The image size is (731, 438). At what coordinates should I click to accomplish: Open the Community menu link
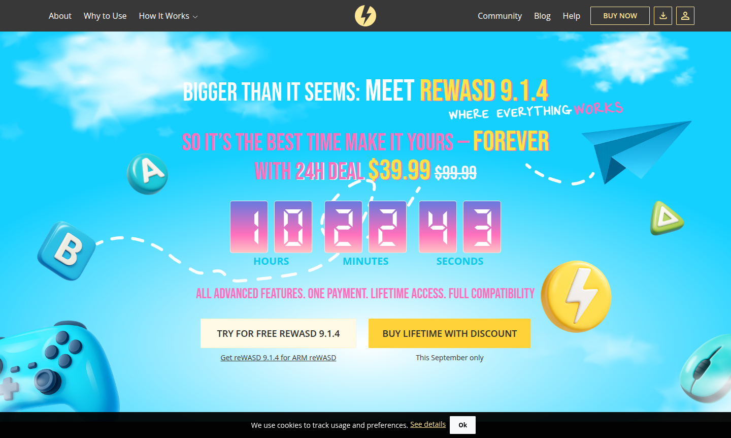pyautogui.click(x=500, y=16)
